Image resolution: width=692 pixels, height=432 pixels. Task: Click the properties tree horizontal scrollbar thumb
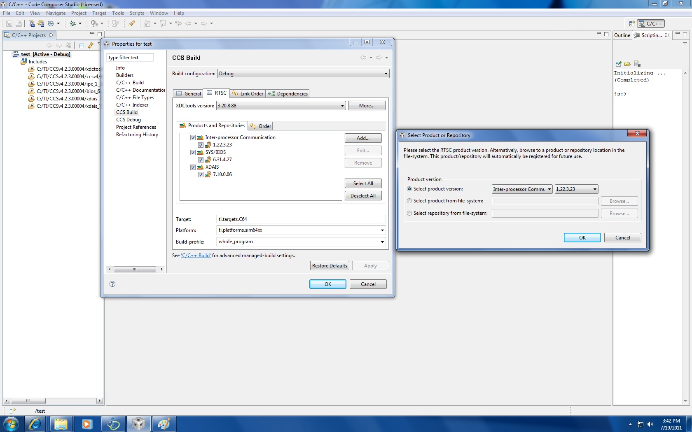click(135, 269)
